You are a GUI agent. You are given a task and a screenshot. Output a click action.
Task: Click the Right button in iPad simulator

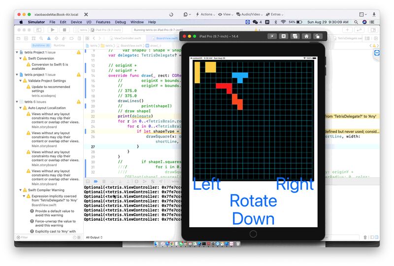tap(295, 185)
